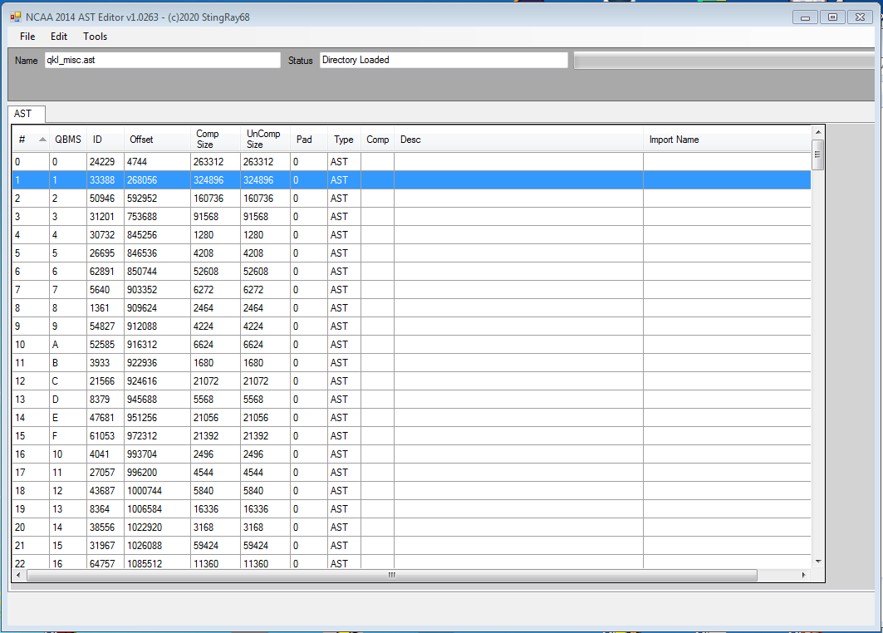Click the scroll up arrow of table
Screen dimensions: 883x633
818,131
